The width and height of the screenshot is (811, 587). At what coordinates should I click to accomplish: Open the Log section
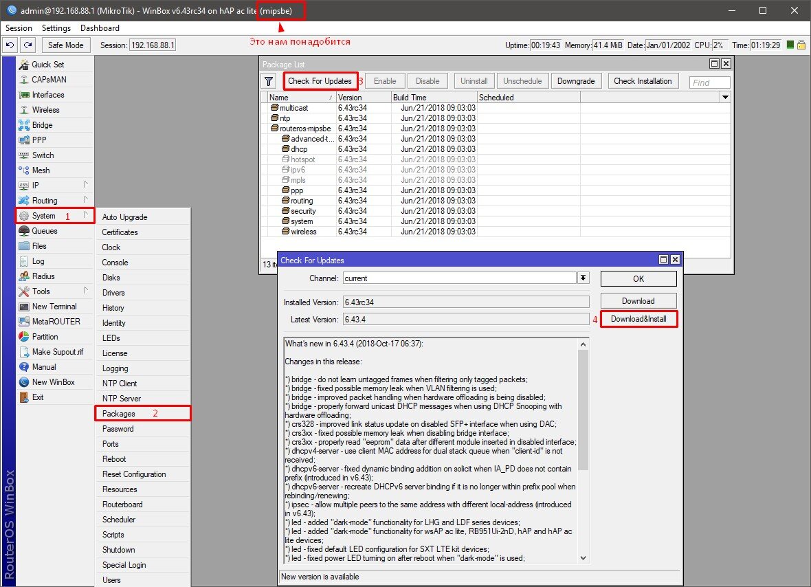pyautogui.click(x=38, y=261)
